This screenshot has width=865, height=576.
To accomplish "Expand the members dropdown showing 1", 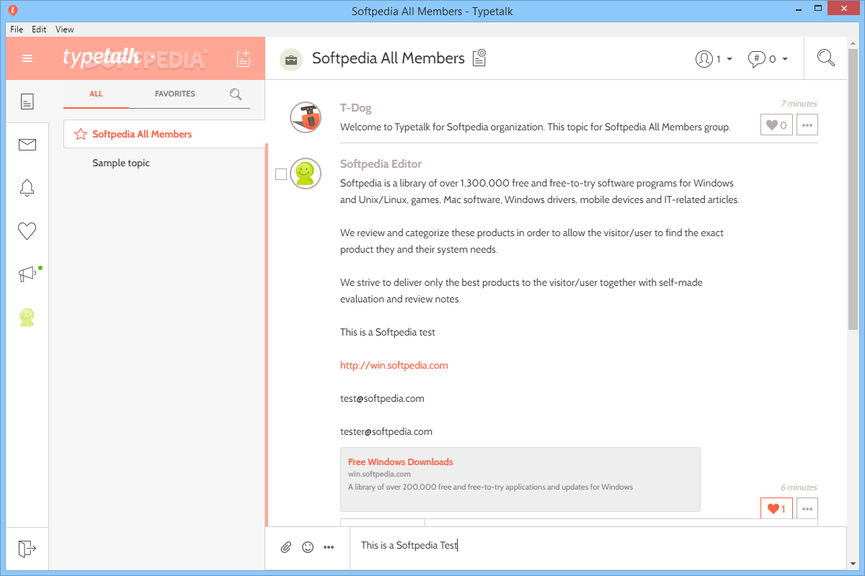I will [714, 59].
